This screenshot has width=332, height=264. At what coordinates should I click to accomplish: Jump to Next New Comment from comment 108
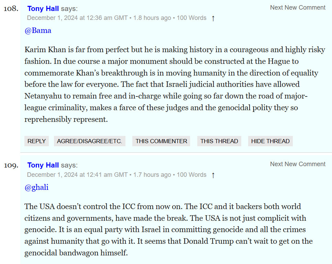[x=298, y=8]
